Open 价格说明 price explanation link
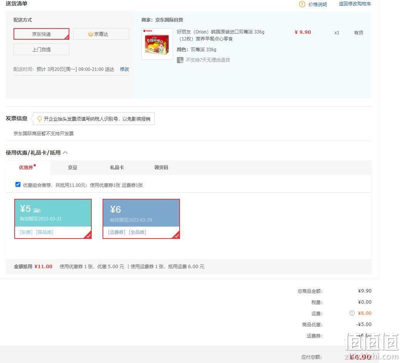This screenshot has width=402, height=363. pos(317,4)
